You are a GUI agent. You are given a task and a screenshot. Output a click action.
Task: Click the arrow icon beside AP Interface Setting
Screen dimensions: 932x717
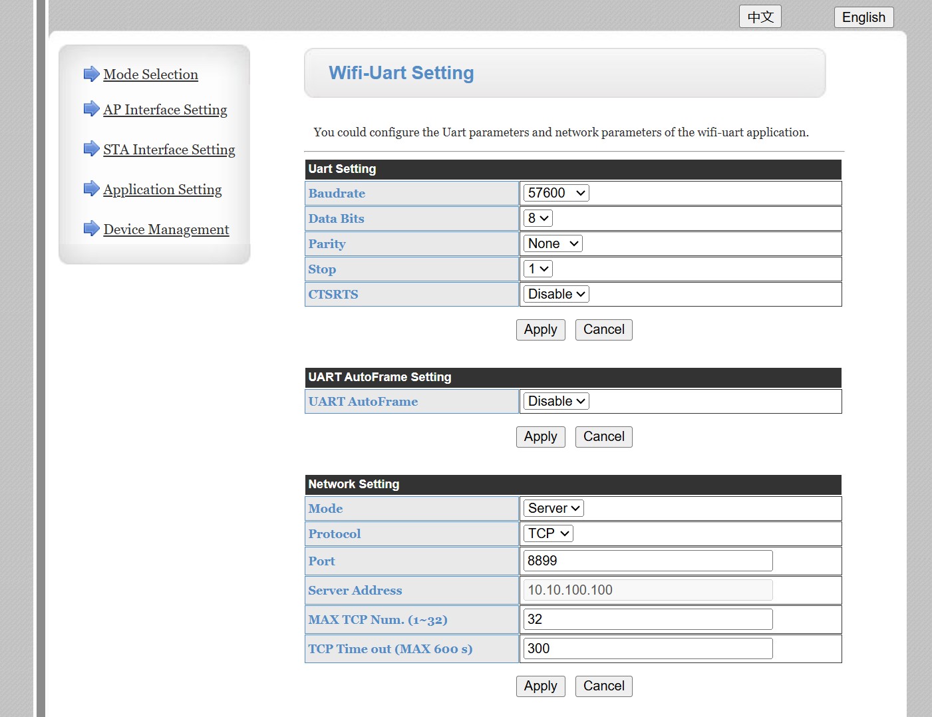pos(91,108)
